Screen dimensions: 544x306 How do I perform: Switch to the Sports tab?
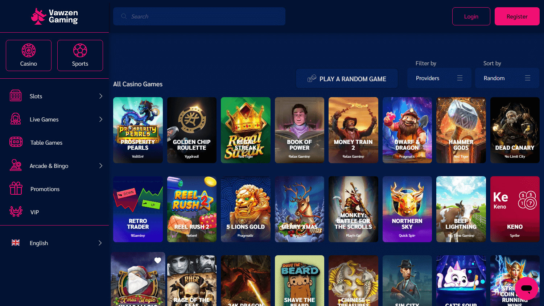click(80, 55)
